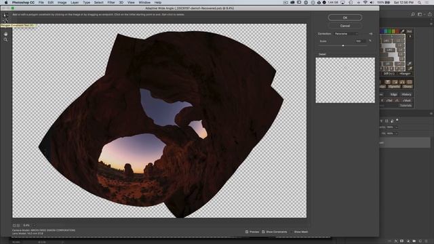
Task: Open the Select menu
Action: coord(99,3)
